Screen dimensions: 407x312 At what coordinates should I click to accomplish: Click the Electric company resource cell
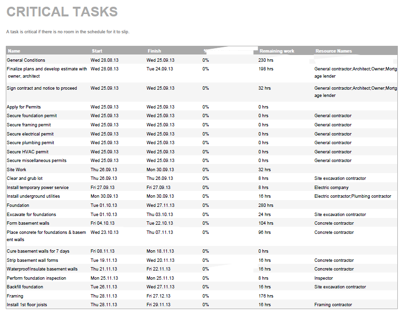click(x=331, y=188)
